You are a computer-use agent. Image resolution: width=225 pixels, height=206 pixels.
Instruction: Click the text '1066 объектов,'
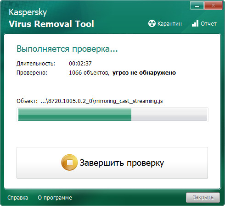click(89, 73)
